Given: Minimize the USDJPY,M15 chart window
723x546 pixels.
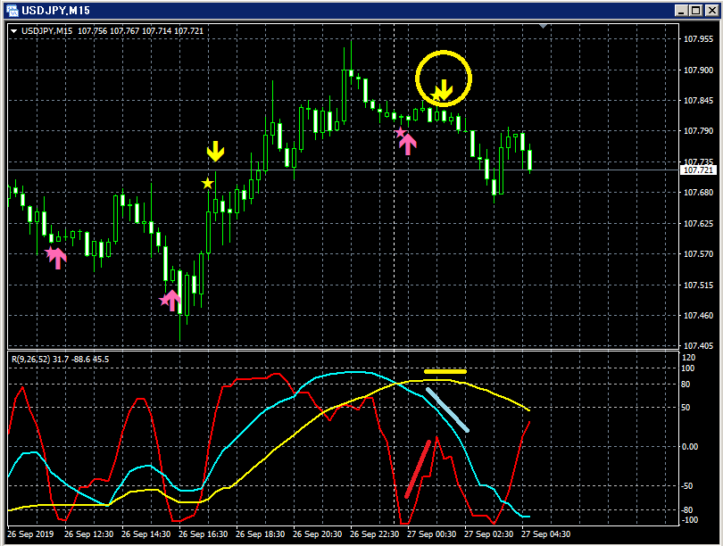Looking at the screenshot, I should coord(681,10).
